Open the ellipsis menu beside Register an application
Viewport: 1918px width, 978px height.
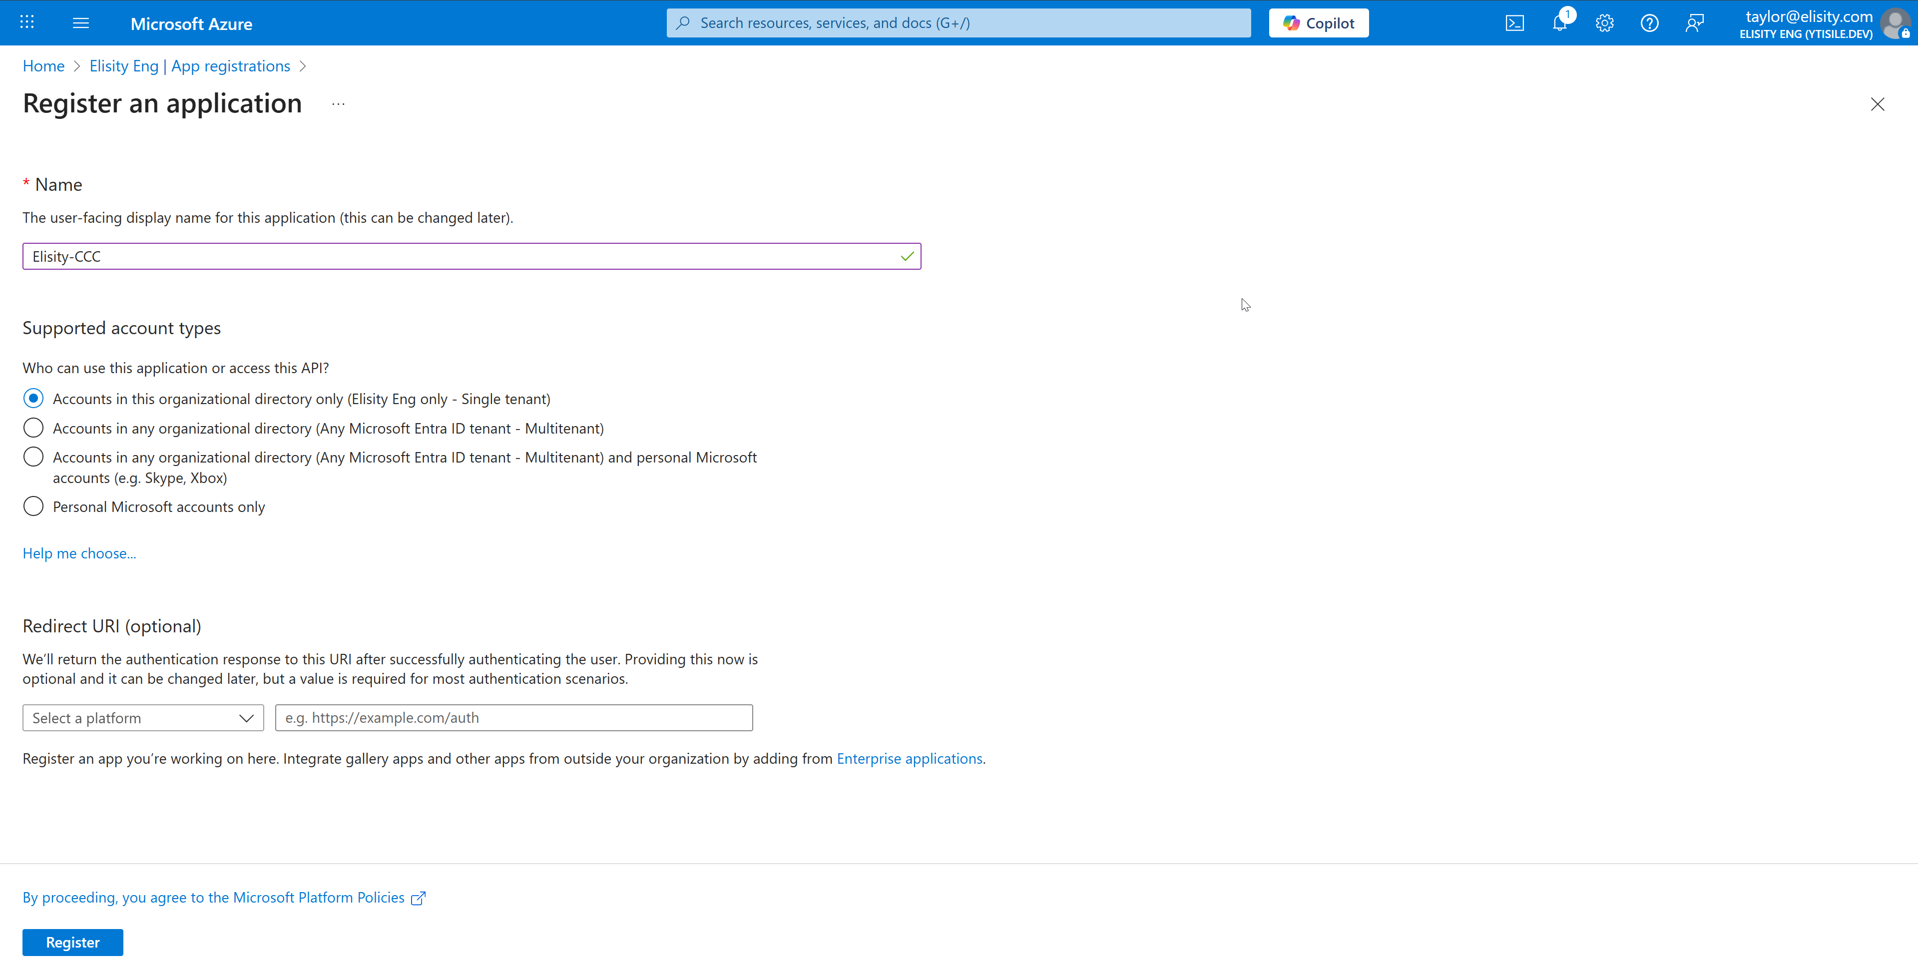tap(338, 104)
